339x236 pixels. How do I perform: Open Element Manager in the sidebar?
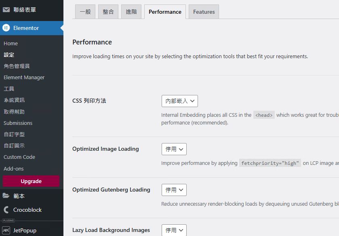24,77
